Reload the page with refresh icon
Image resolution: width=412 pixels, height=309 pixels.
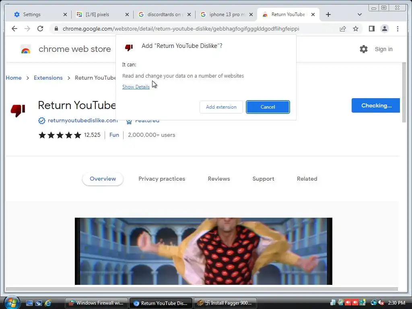(40, 29)
